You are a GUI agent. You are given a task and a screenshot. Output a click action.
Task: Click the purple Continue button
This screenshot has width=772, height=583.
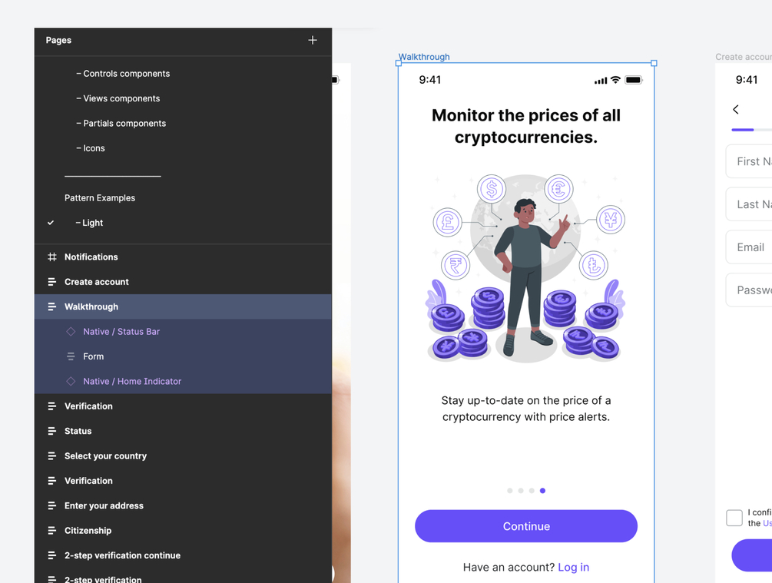pyautogui.click(x=526, y=526)
